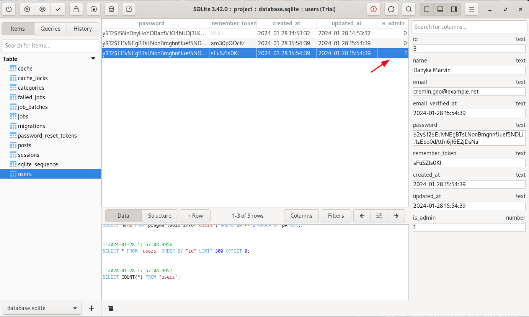Select the users table
Screen dimensions: 529x317
(51, 174)
